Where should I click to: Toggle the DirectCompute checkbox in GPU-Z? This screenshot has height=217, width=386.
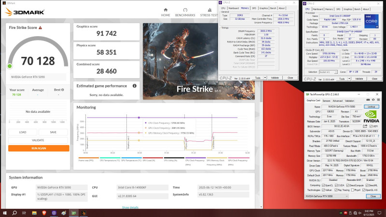tap(348, 185)
